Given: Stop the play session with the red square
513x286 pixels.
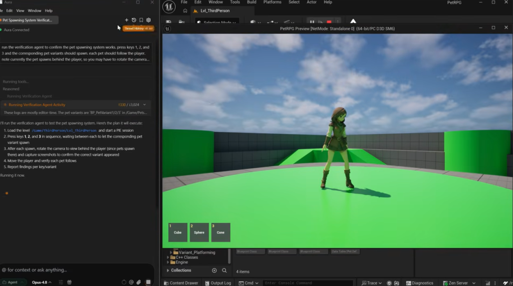Looking at the screenshot, I should click(329, 22).
